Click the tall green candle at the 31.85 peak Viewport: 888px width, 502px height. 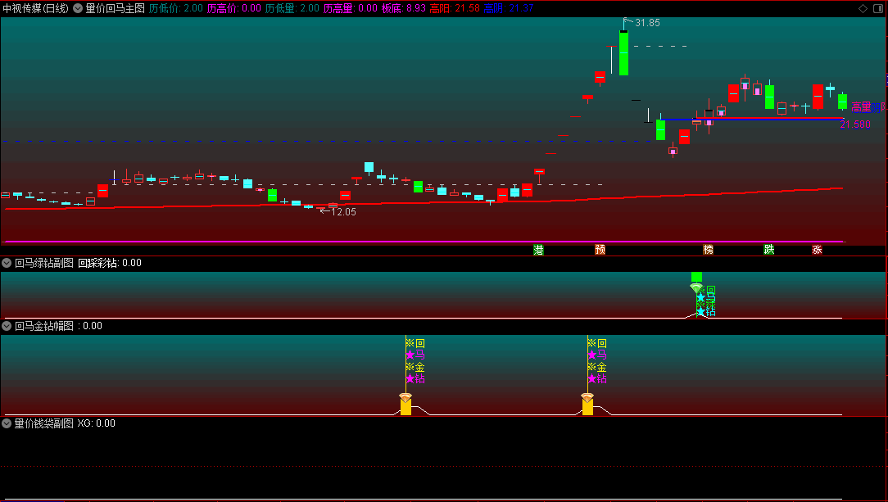[623, 52]
